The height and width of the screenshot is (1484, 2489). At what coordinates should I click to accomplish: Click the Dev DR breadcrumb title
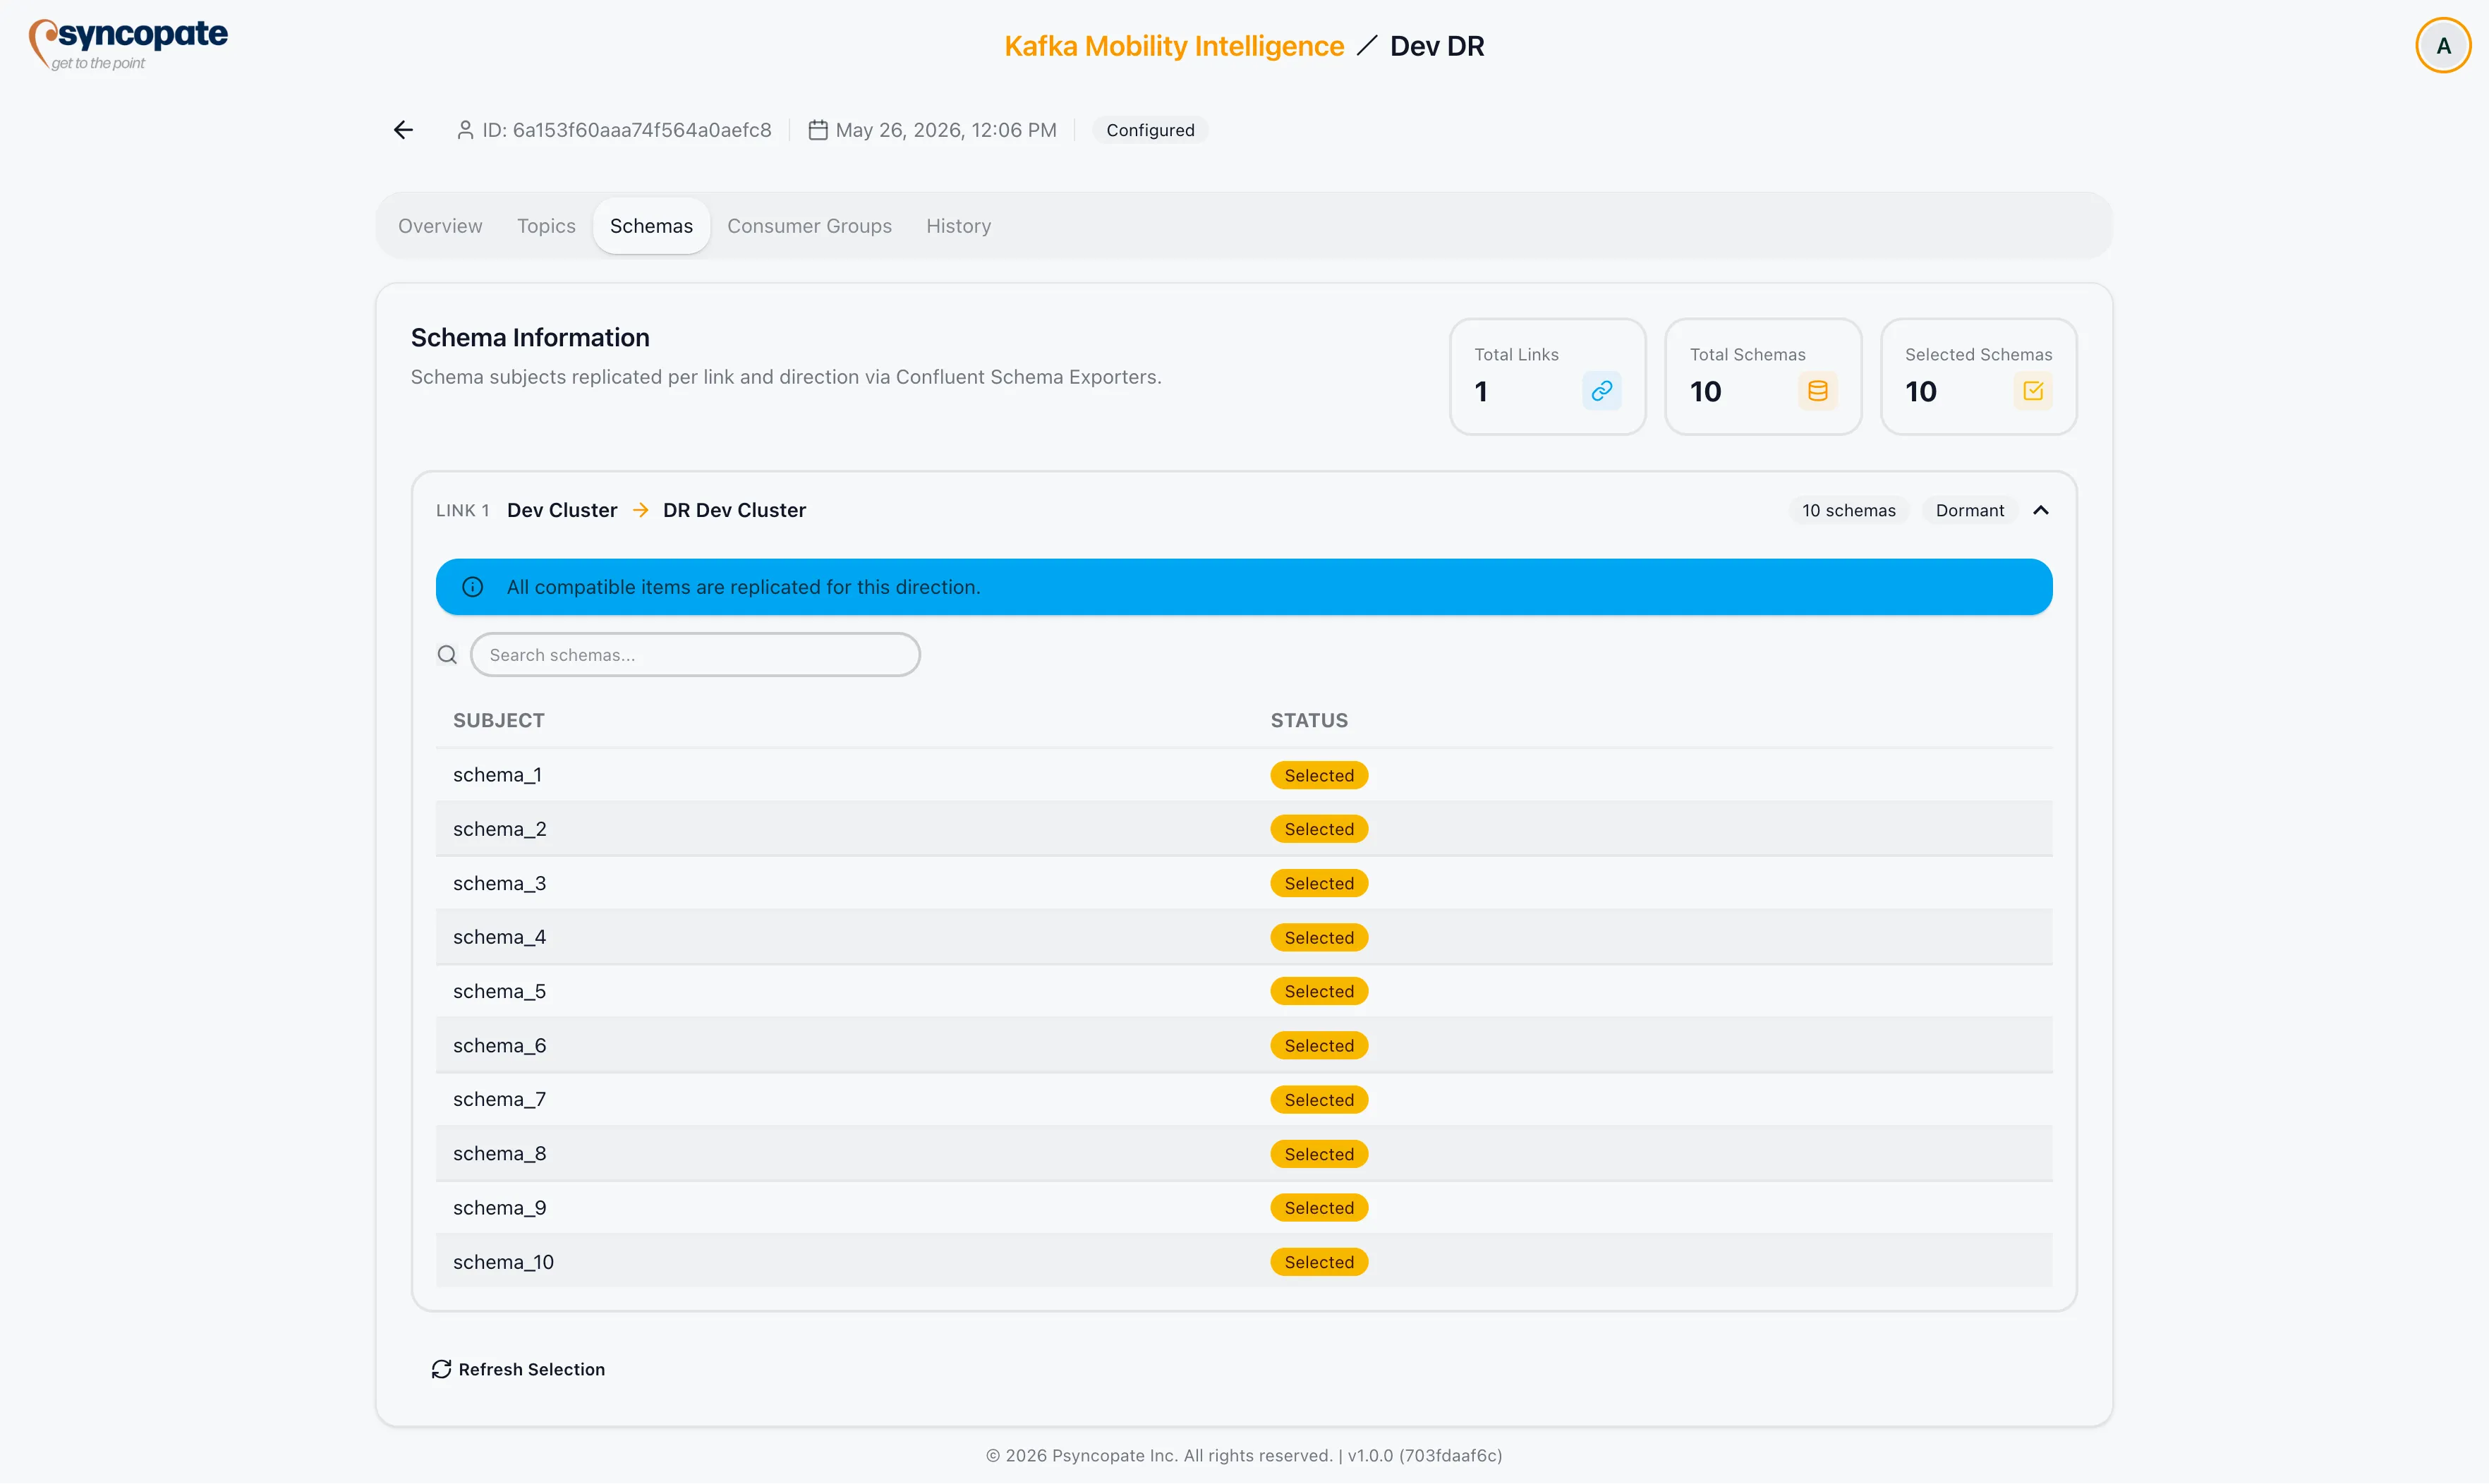(x=1437, y=46)
